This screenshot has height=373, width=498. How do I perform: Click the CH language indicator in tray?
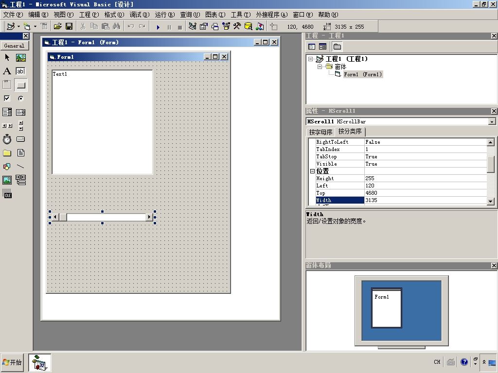437,362
